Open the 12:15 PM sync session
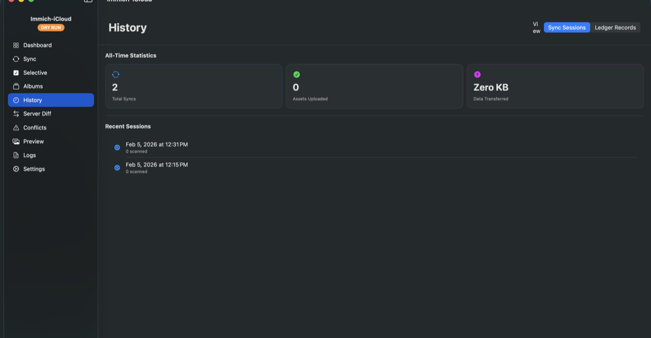Viewport: 651px width, 338px height. pos(374,167)
